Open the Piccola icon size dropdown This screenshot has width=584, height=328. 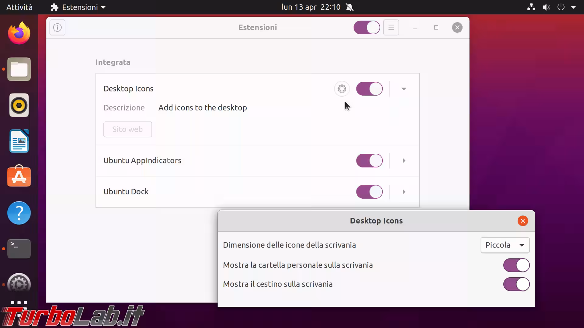coord(505,245)
